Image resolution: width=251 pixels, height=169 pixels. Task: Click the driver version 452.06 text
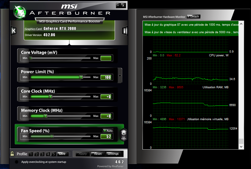tap(49, 35)
